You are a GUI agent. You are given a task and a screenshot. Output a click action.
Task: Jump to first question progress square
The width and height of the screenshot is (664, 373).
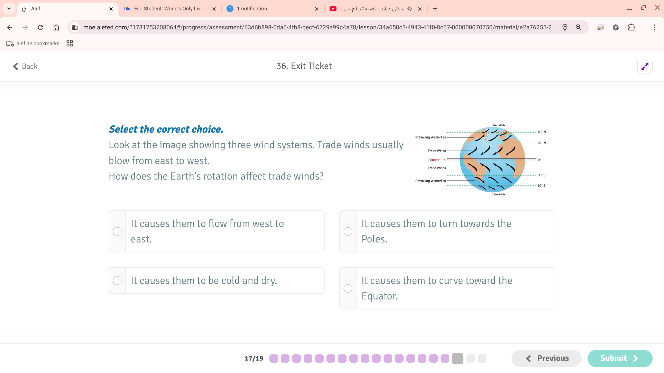point(274,358)
